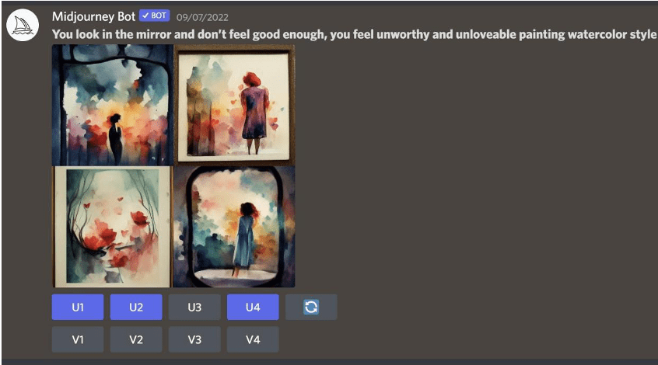Viewport: 658px width, 365px height.
Task: Open the red-haired woman framed painting
Action: tap(234, 105)
